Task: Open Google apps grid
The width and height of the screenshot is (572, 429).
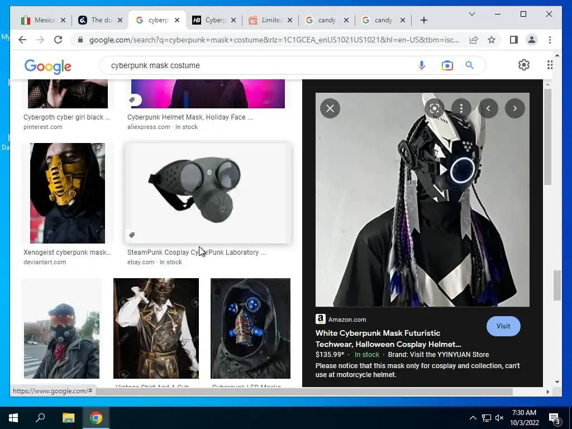Action: (x=550, y=65)
